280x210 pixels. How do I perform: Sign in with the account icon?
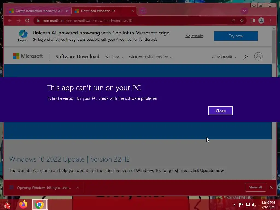258,56
